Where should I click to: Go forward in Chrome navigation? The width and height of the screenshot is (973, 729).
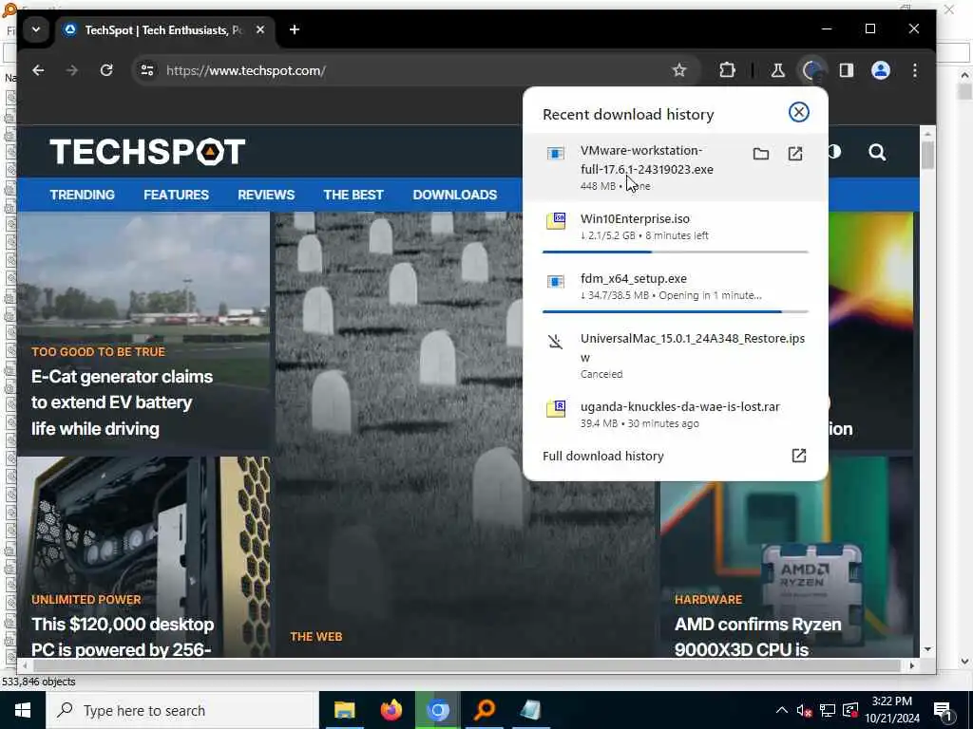[x=72, y=70]
